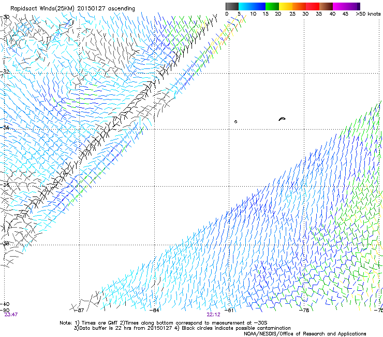Click the legend value '45'

point(345,14)
